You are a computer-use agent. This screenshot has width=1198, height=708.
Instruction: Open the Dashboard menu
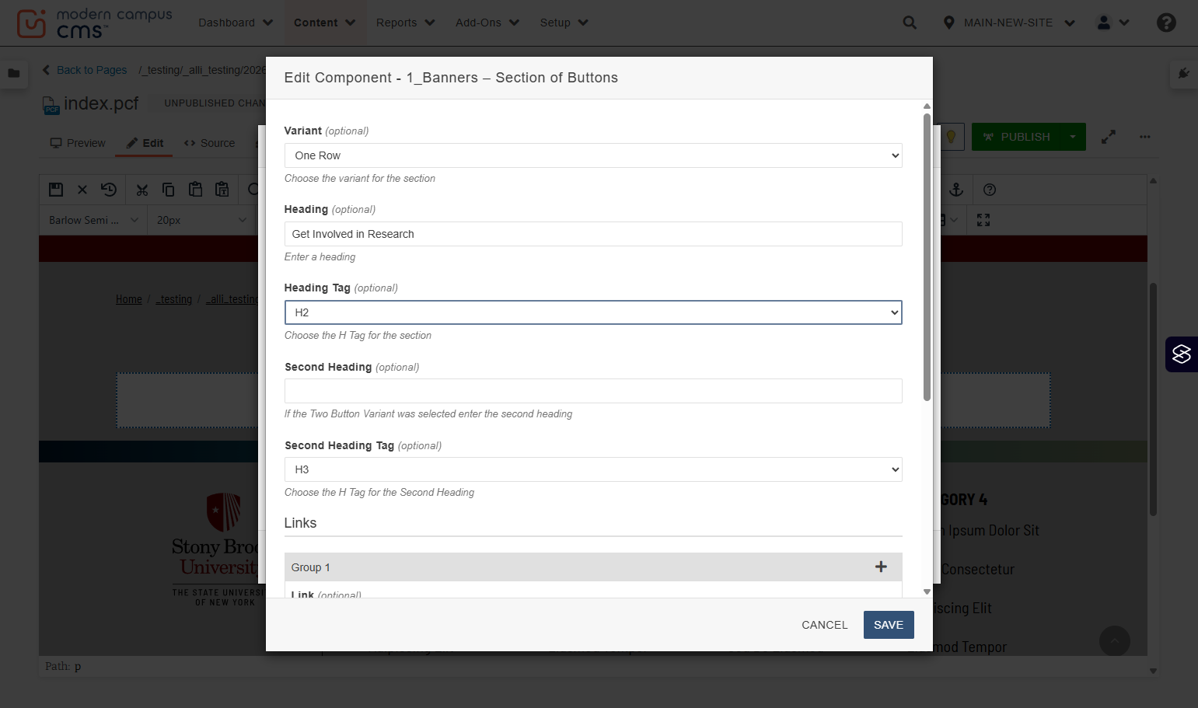point(236,23)
